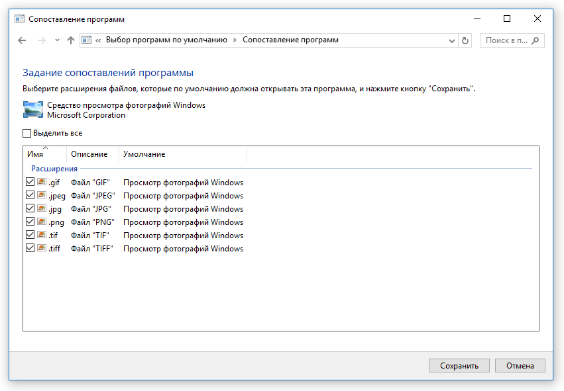Uncheck the .jpg extension checkbox

(30, 209)
